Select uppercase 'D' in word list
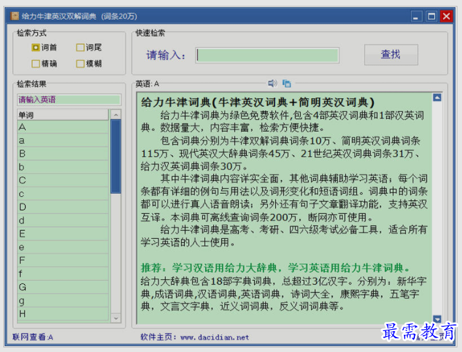The image size is (462, 352). click(63, 207)
